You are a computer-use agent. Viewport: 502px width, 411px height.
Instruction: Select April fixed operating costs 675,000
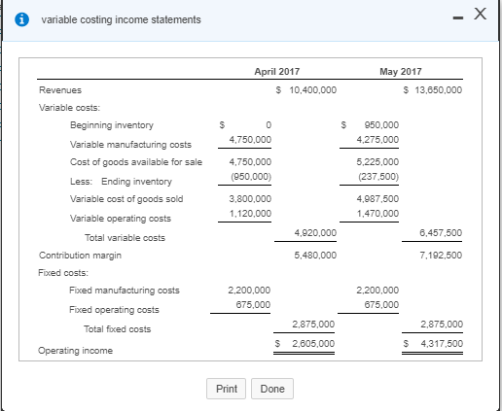[x=253, y=305]
